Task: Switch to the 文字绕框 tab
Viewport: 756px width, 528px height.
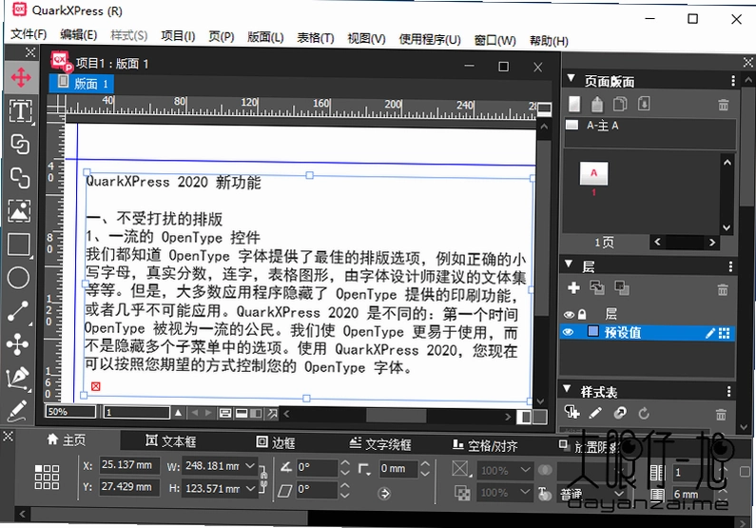Action: click(380, 444)
